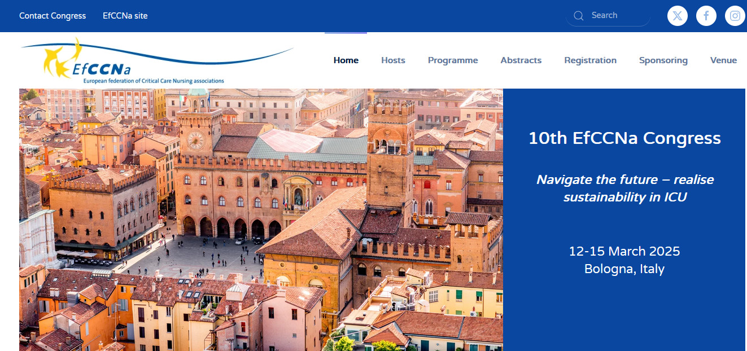Click the 'Bologna, Italy' location text
747x351 pixels.
point(624,269)
